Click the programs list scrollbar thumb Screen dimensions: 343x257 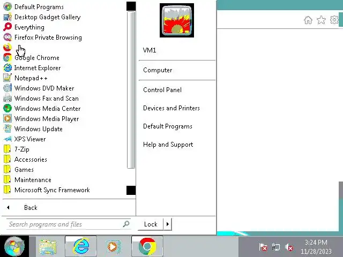tap(131, 90)
